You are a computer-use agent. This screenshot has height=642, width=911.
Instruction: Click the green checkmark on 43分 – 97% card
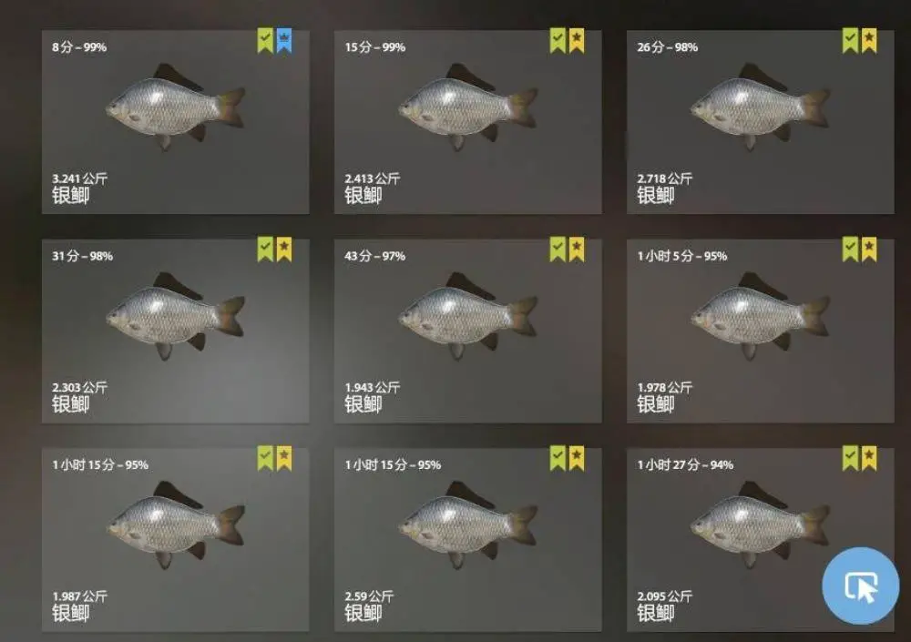(558, 250)
